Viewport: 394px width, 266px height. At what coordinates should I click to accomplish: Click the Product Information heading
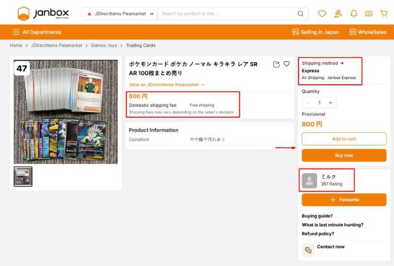coord(154,130)
